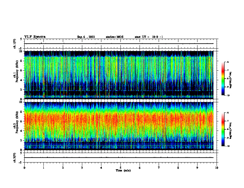Click the 'ch.1(V)' top axis label
The height and width of the screenshot is (188, 244).
point(15,44)
